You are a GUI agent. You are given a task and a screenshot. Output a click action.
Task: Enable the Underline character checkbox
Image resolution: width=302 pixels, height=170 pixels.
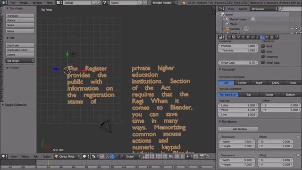(263, 57)
